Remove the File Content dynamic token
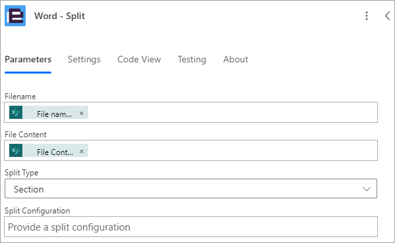Image resolution: width=395 pixels, height=243 pixels. click(82, 151)
